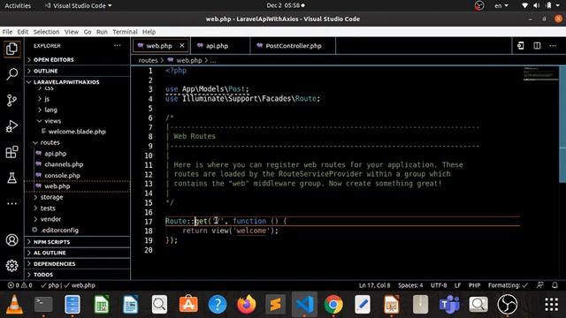566x318 pixels.
Task: Launch VLC from the dock
Action: [14, 304]
